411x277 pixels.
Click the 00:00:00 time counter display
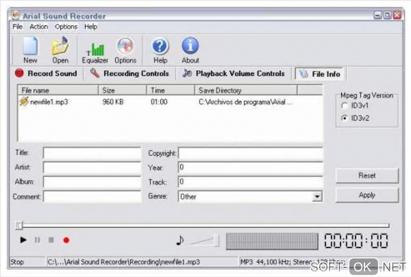356,241
